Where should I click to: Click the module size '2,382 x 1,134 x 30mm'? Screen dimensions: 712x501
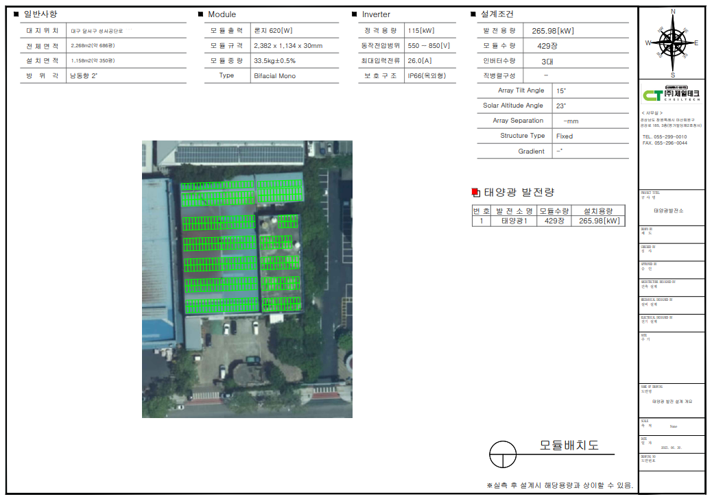pos(288,46)
